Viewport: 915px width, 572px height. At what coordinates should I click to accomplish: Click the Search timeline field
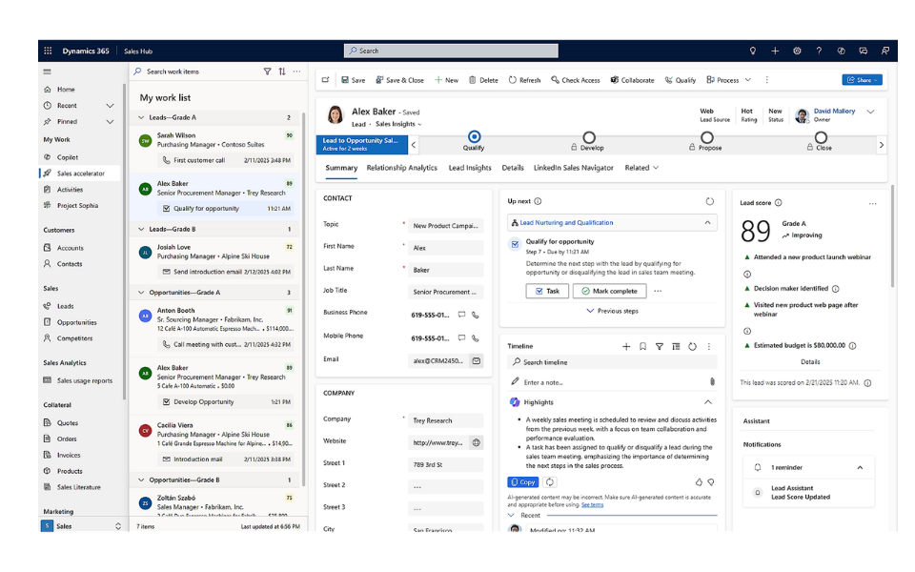pyautogui.click(x=612, y=362)
